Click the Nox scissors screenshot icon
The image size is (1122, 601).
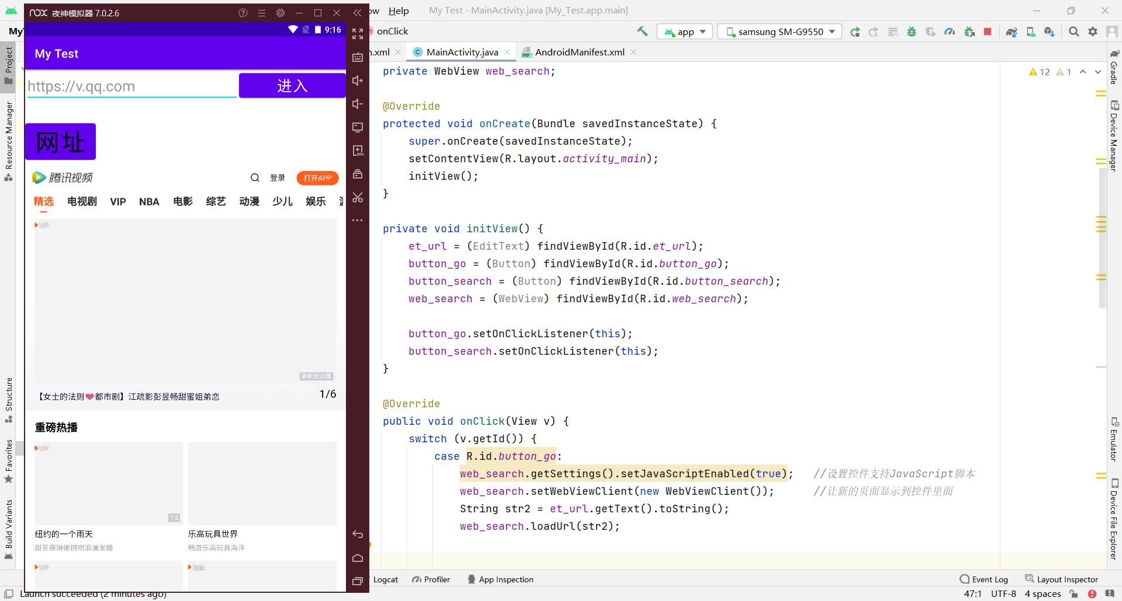coord(358,197)
